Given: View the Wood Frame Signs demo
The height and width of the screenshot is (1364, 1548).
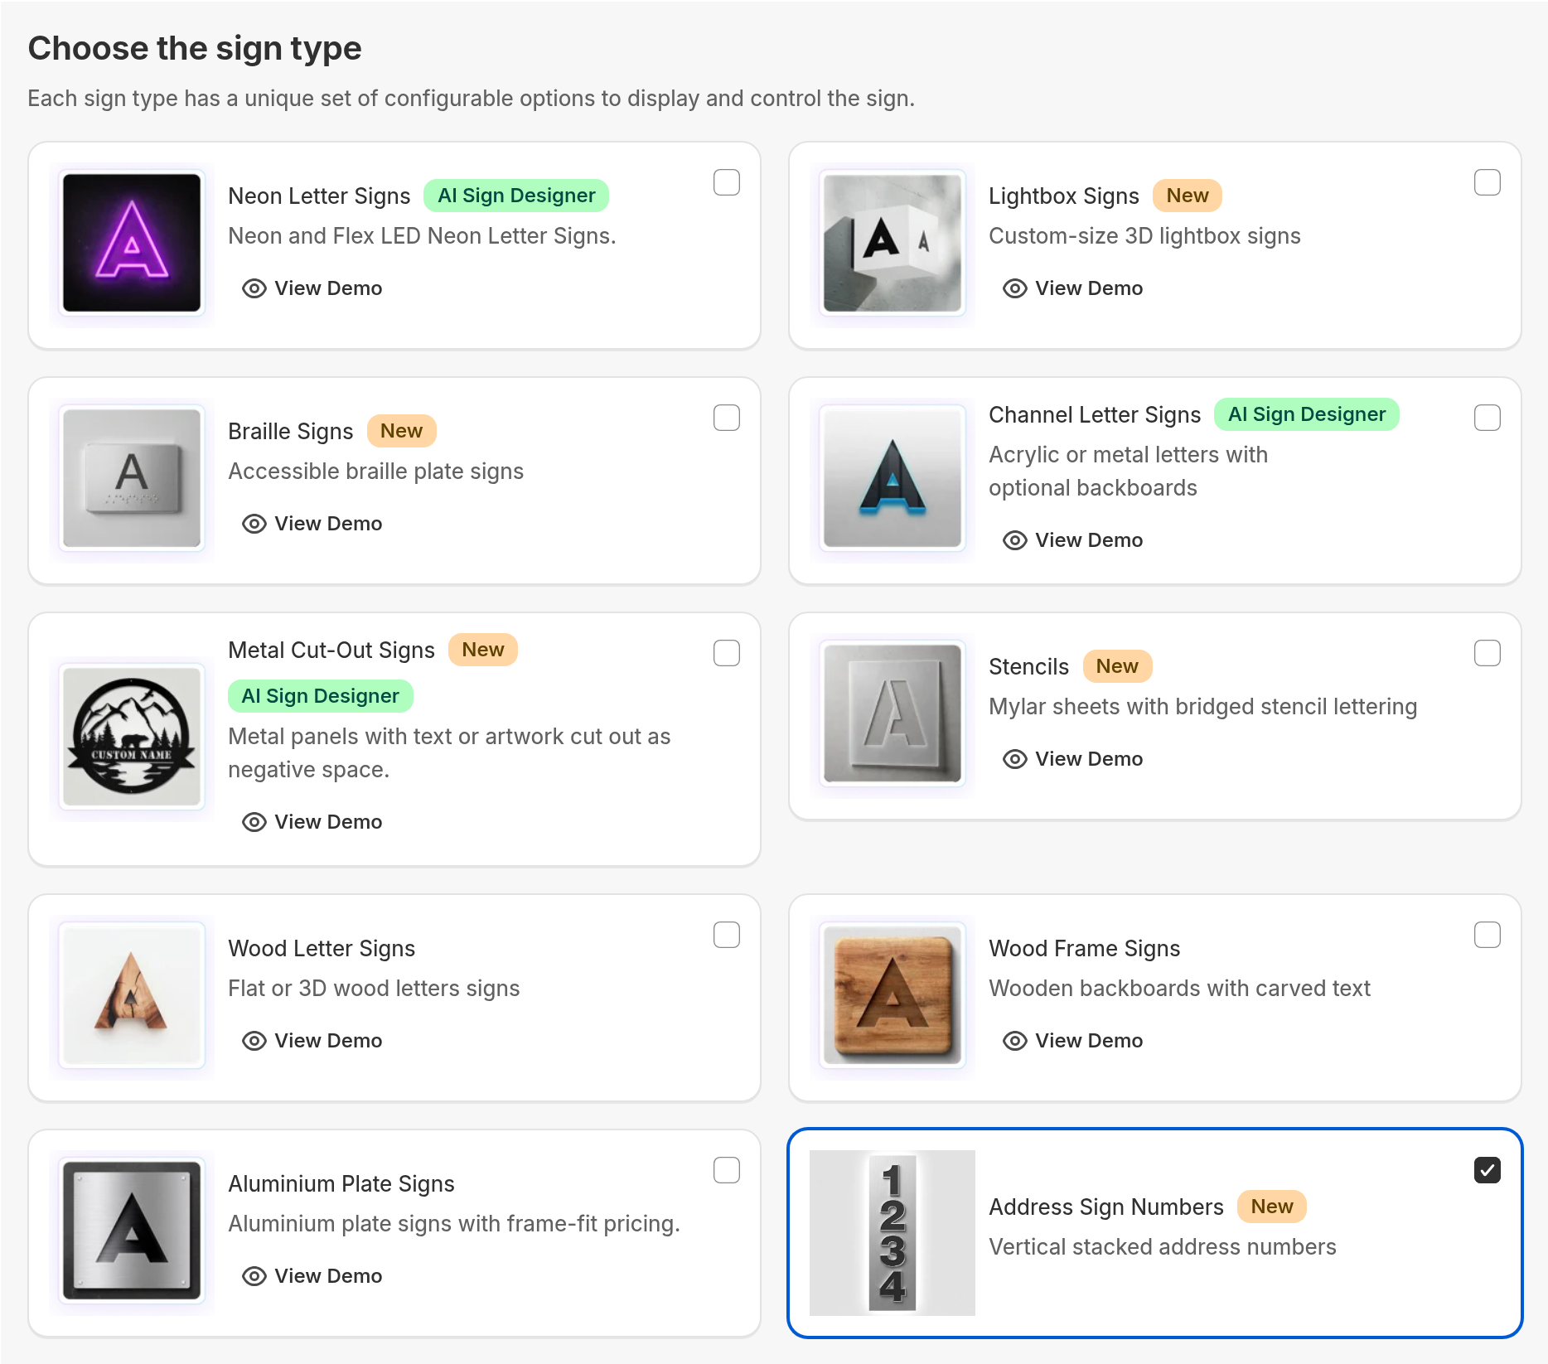Looking at the screenshot, I should click(1073, 1041).
